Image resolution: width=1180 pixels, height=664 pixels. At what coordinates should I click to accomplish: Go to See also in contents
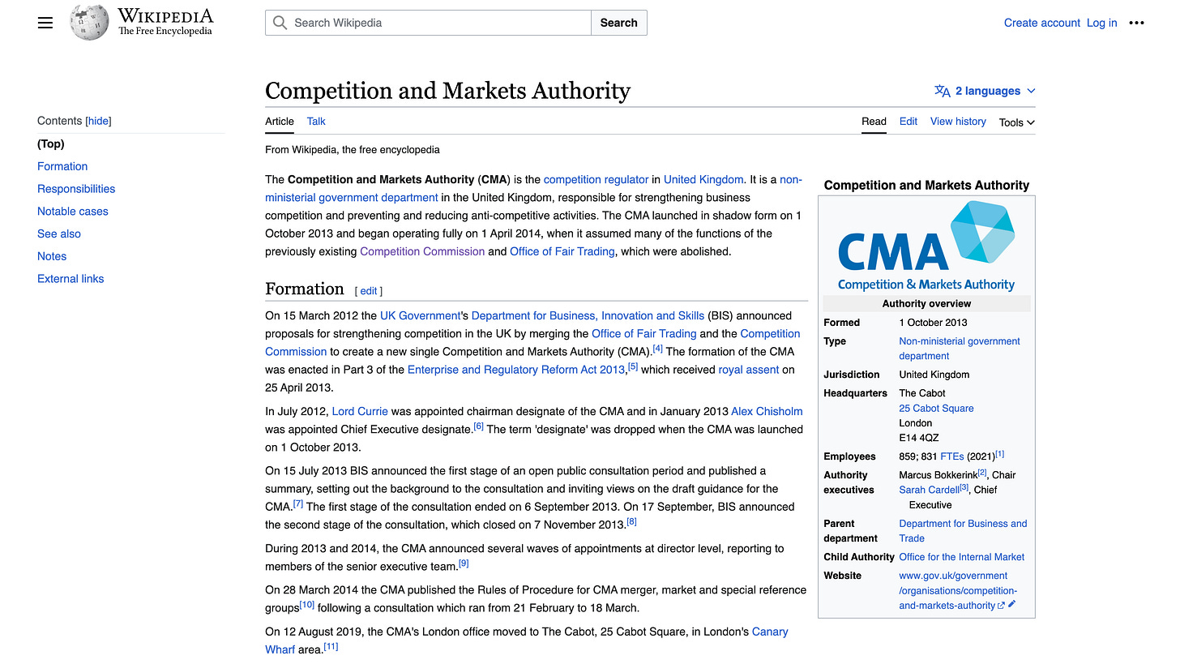click(x=59, y=233)
